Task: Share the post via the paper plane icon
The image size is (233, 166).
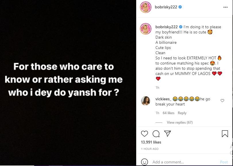Action: pos(167,133)
